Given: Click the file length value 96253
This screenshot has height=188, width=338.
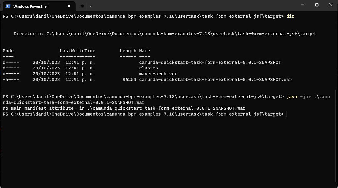Looking at the screenshot, I should pyautogui.click(x=129, y=80).
